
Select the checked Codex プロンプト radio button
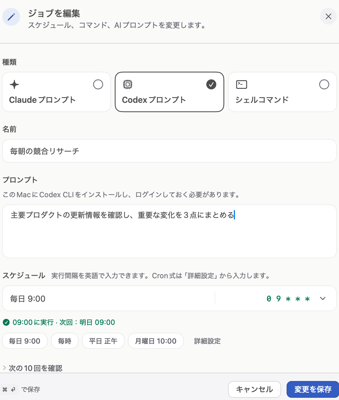tap(211, 84)
